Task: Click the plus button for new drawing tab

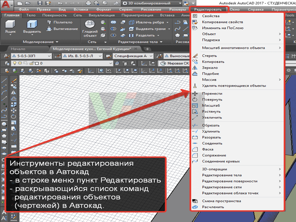Action: tap(147, 49)
